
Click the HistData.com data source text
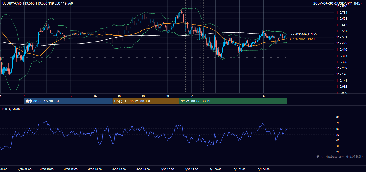coord(340,157)
